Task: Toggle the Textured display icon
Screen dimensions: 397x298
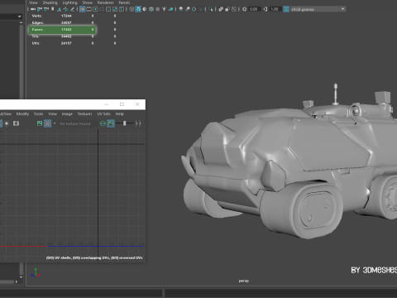Action: click(158, 9)
